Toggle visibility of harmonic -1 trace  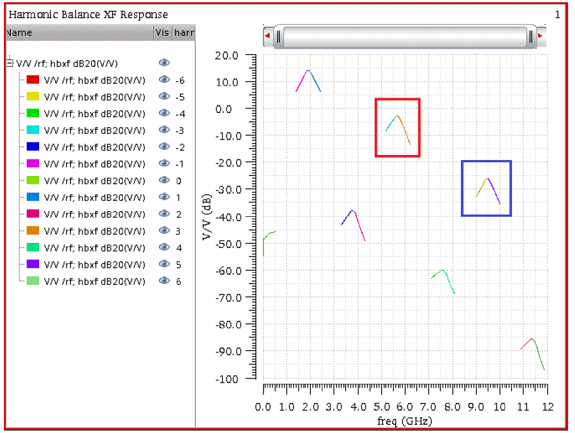(164, 163)
